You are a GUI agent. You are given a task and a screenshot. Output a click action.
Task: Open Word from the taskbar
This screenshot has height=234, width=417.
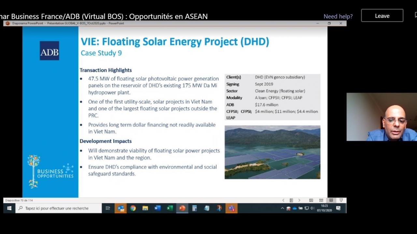pos(158,208)
